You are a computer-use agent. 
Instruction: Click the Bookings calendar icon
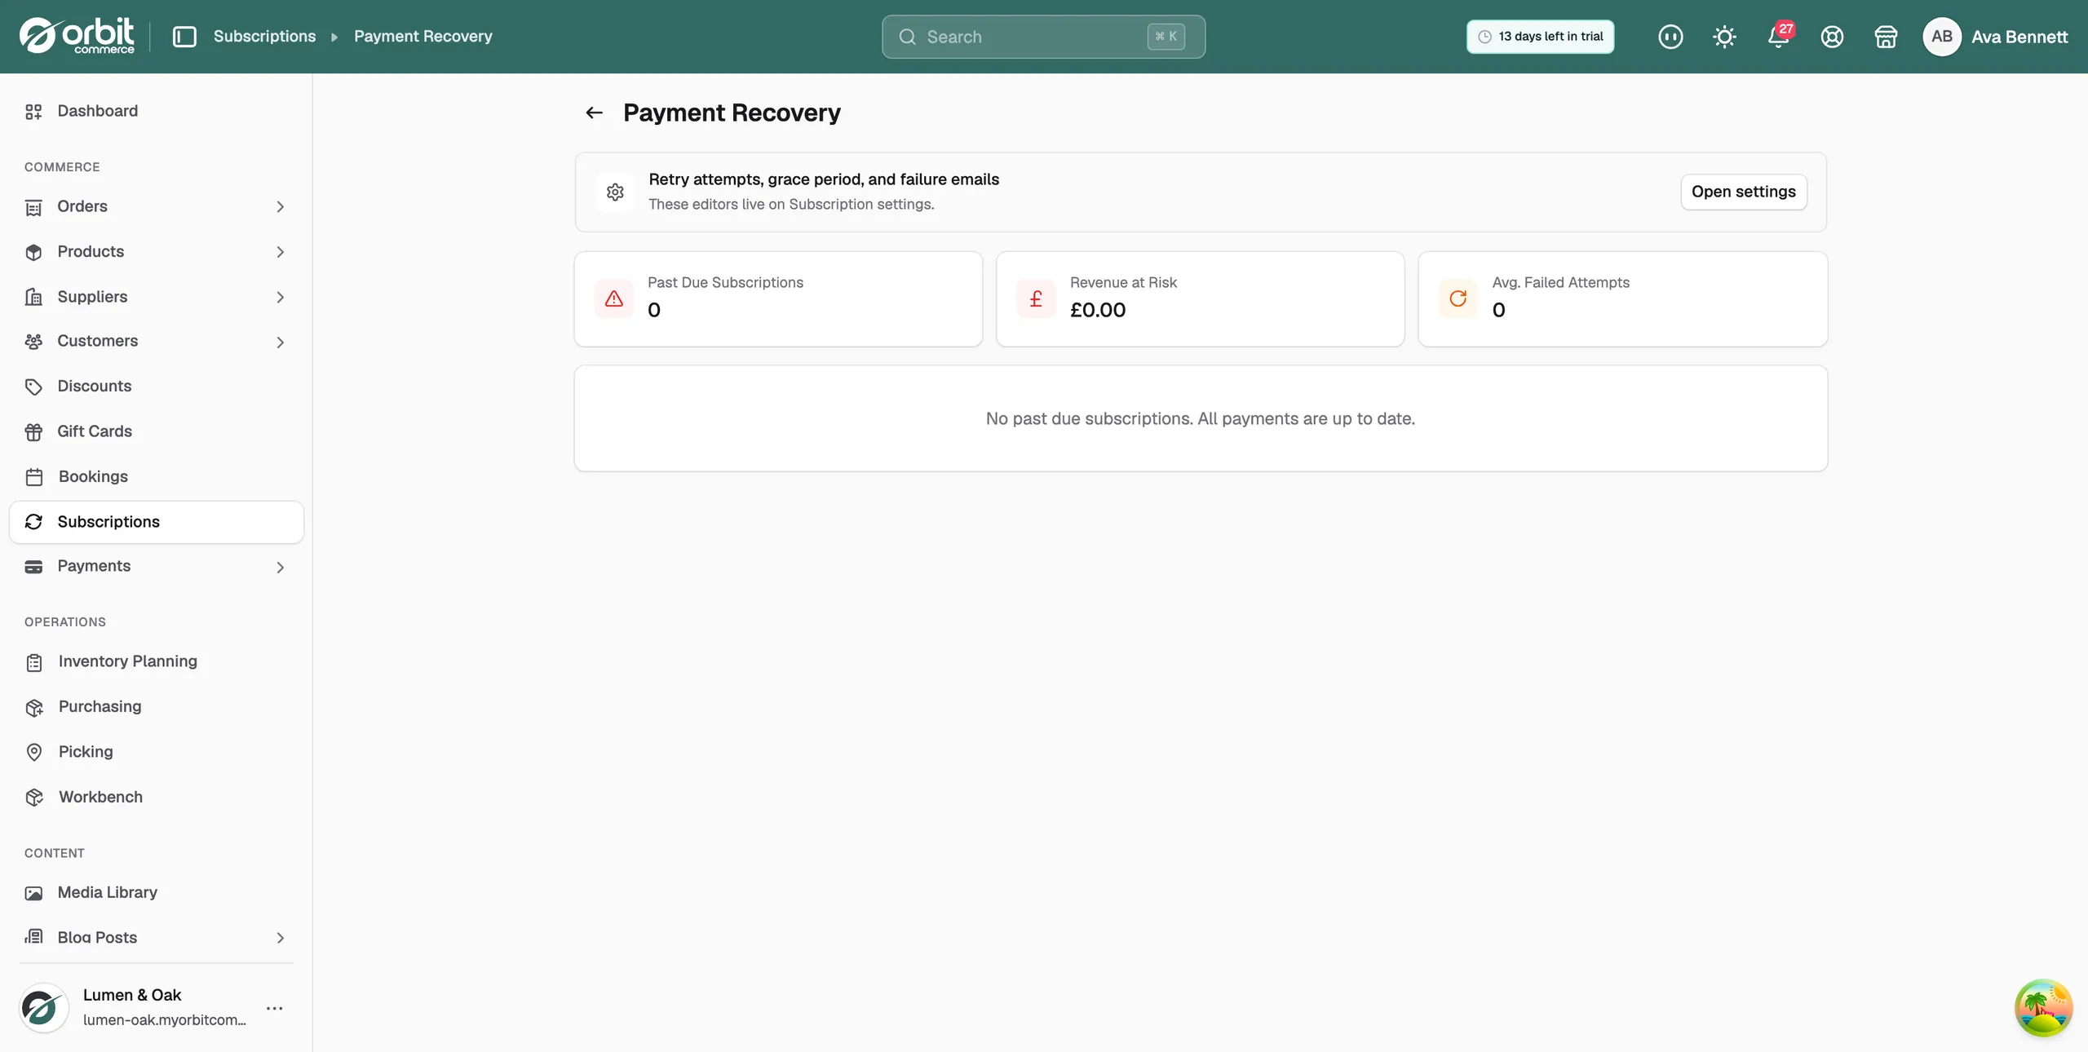[x=33, y=476]
